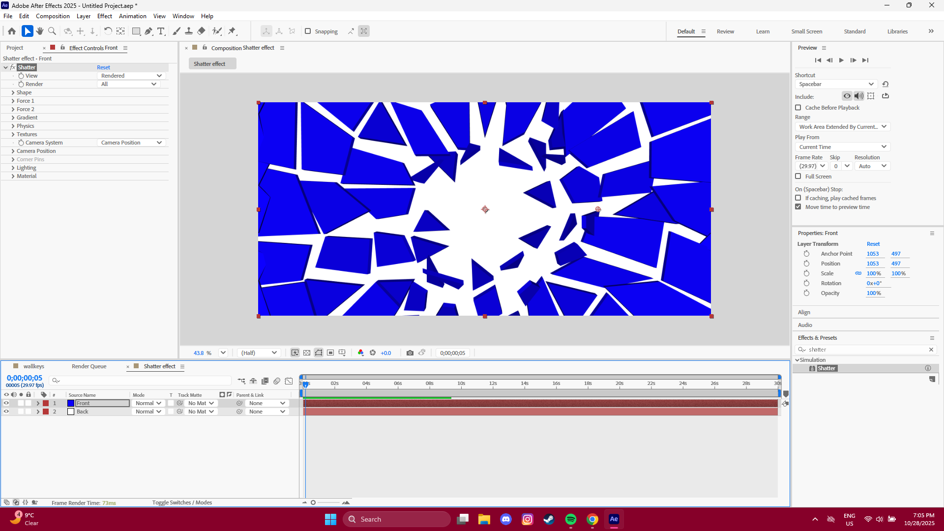This screenshot has width=944, height=531.
Task: Reset the Shatter effect
Action: pyautogui.click(x=103, y=67)
